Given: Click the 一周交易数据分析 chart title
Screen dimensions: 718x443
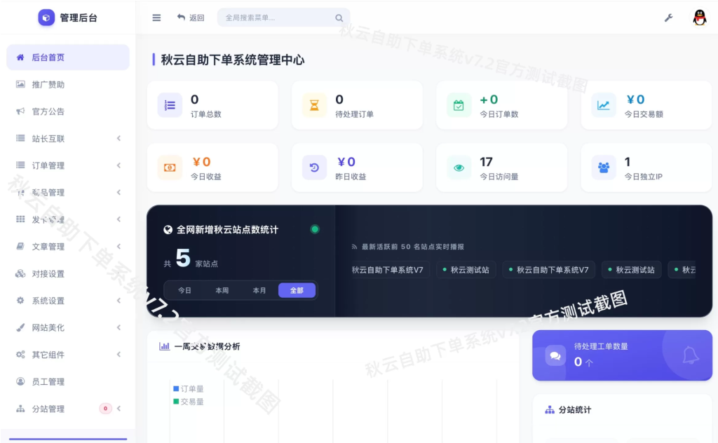Looking at the screenshot, I should pos(207,346).
